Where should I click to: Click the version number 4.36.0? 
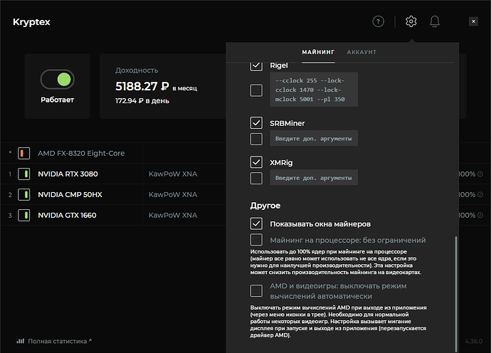pos(474,341)
